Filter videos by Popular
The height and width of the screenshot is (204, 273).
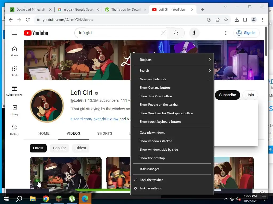click(x=59, y=148)
